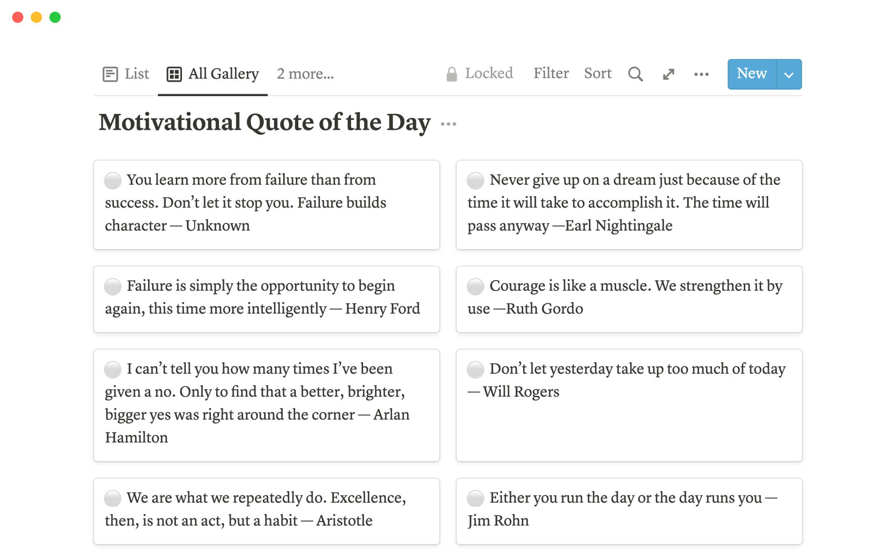
Task: Open the Jim Rohn quote card
Action: tap(629, 511)
